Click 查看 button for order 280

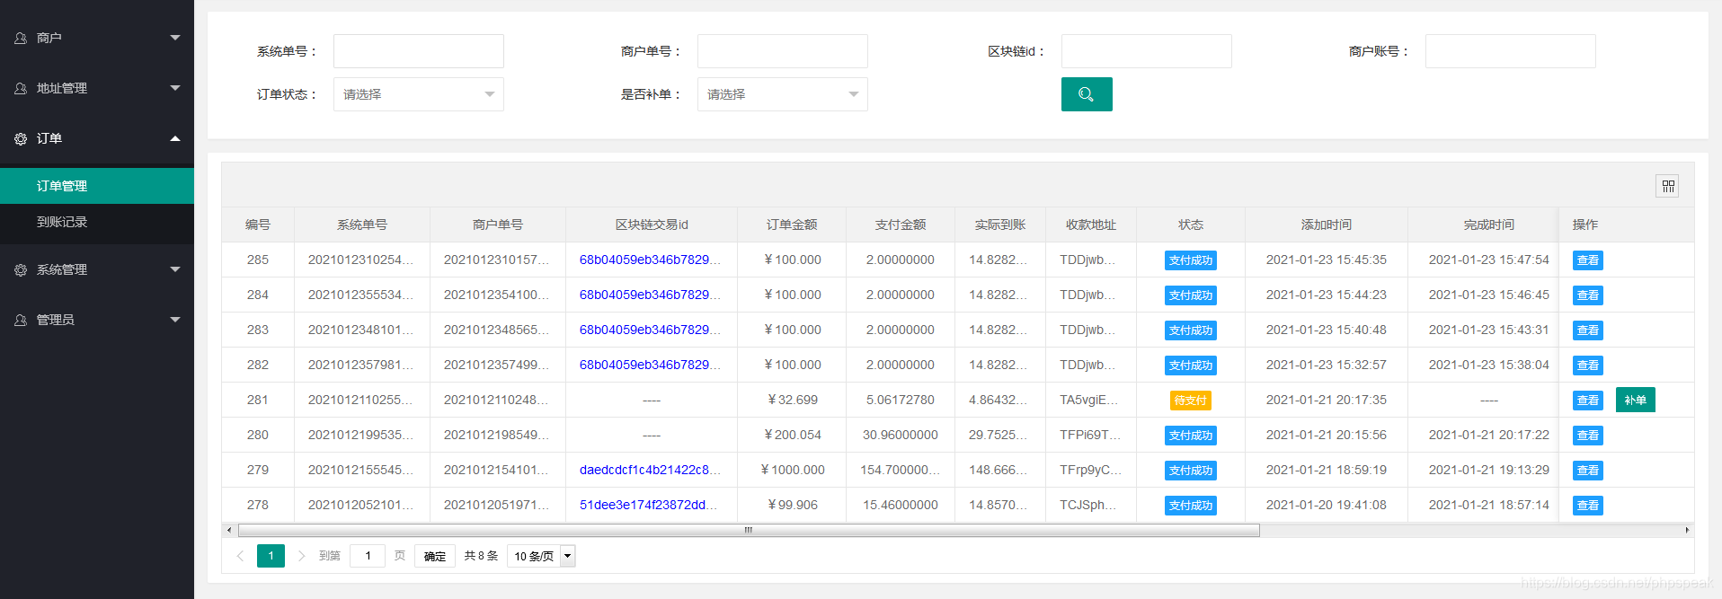point(1588,436)
